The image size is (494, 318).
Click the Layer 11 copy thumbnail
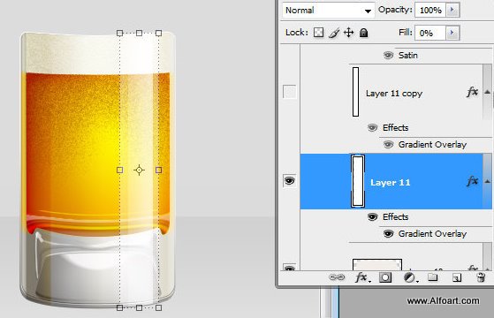pyautogui.click(x=355, y=92)
